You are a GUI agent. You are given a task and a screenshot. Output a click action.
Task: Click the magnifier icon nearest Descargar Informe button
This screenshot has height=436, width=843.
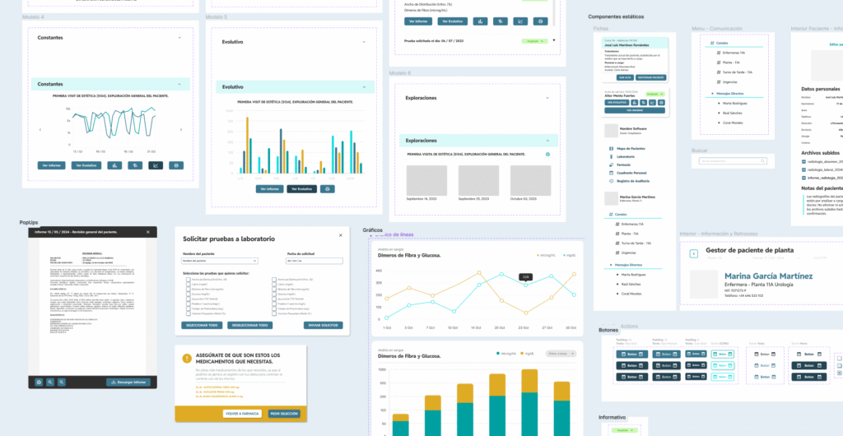pos(62,383)
